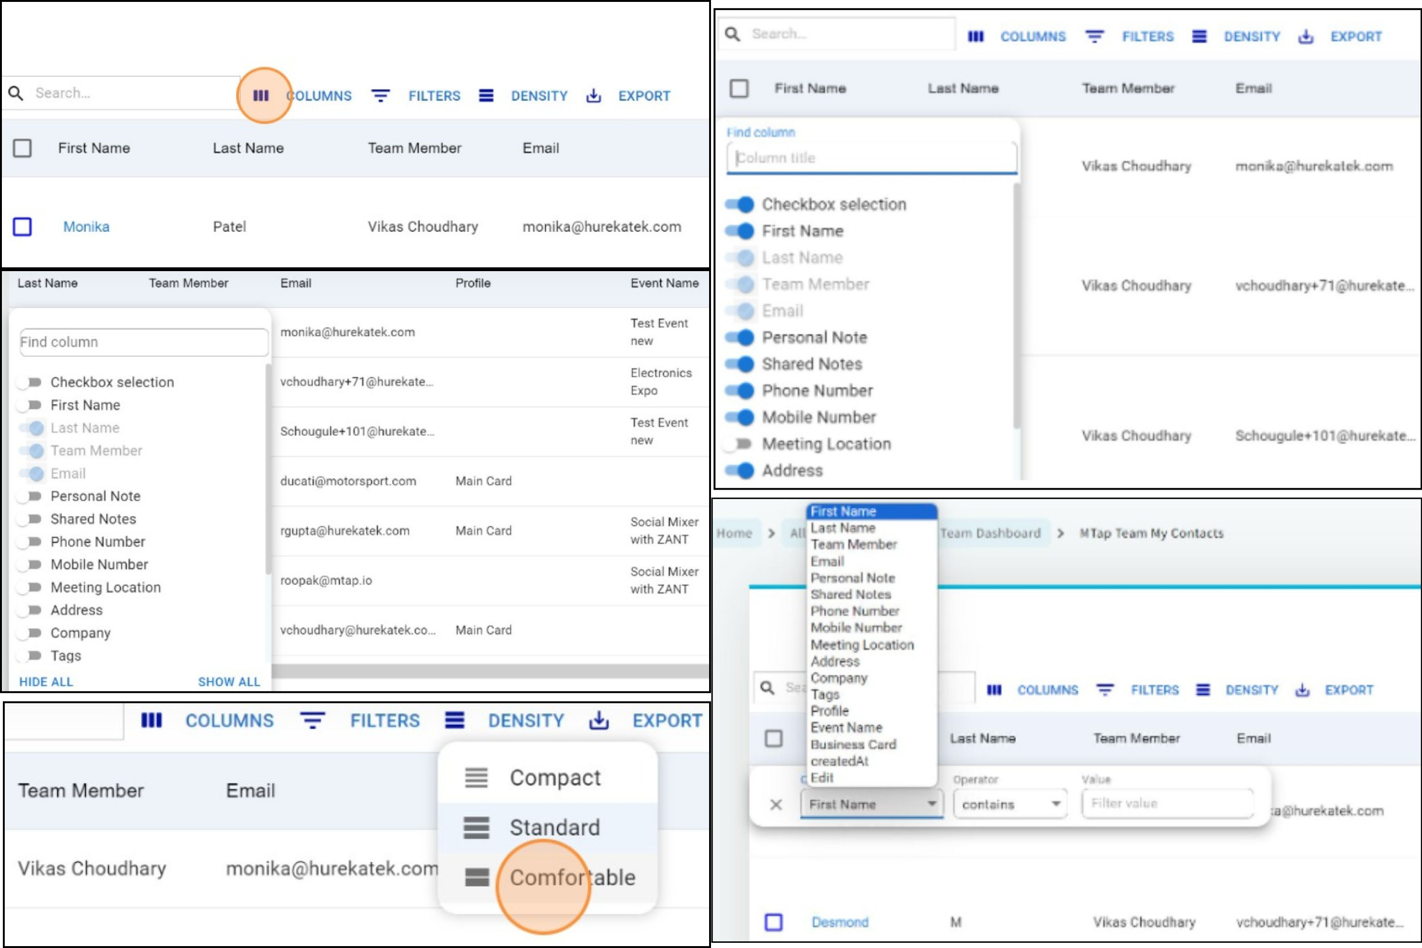Screen dimensions: 1422x948
Task: Select the Compact density option
Action: tap(547, 777)
